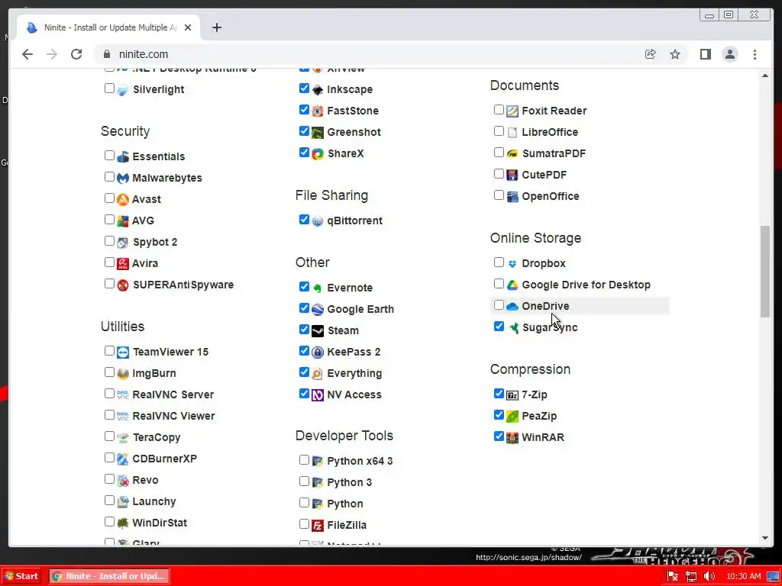This screenshot has width=782, height=586.
Task: Go back to previous page
Action: click(27, 54)
